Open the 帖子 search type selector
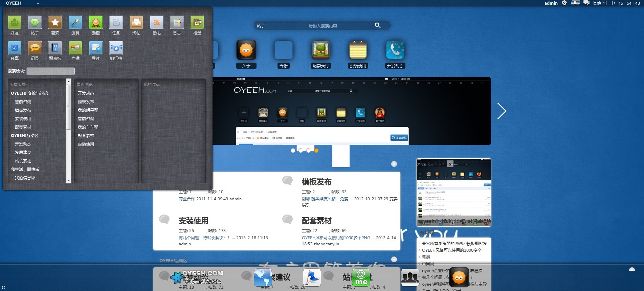The width and height of the screenshot is (644, 291). click(261, 26)
